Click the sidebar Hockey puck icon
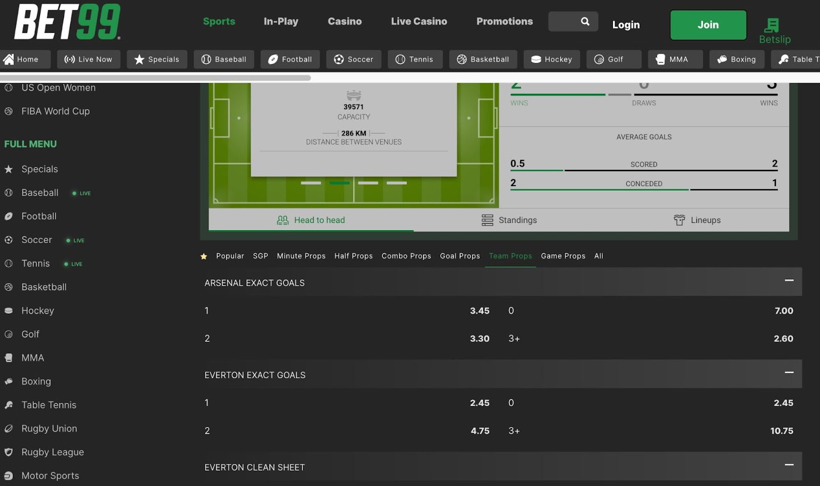The image size is (820, 486). click(9, 311)
